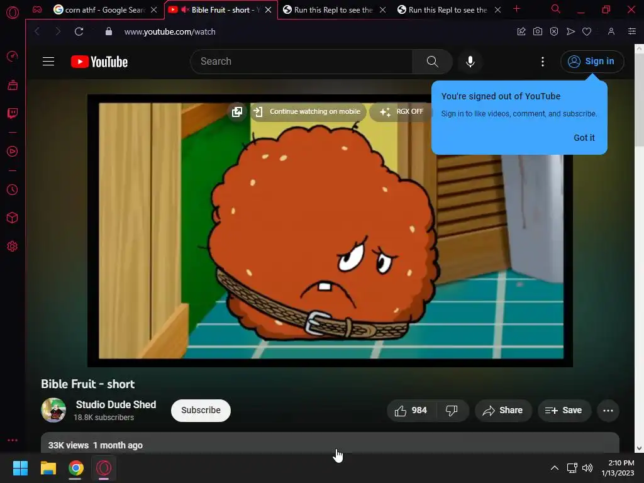Unmute tab via muted speaker icon

186,9
